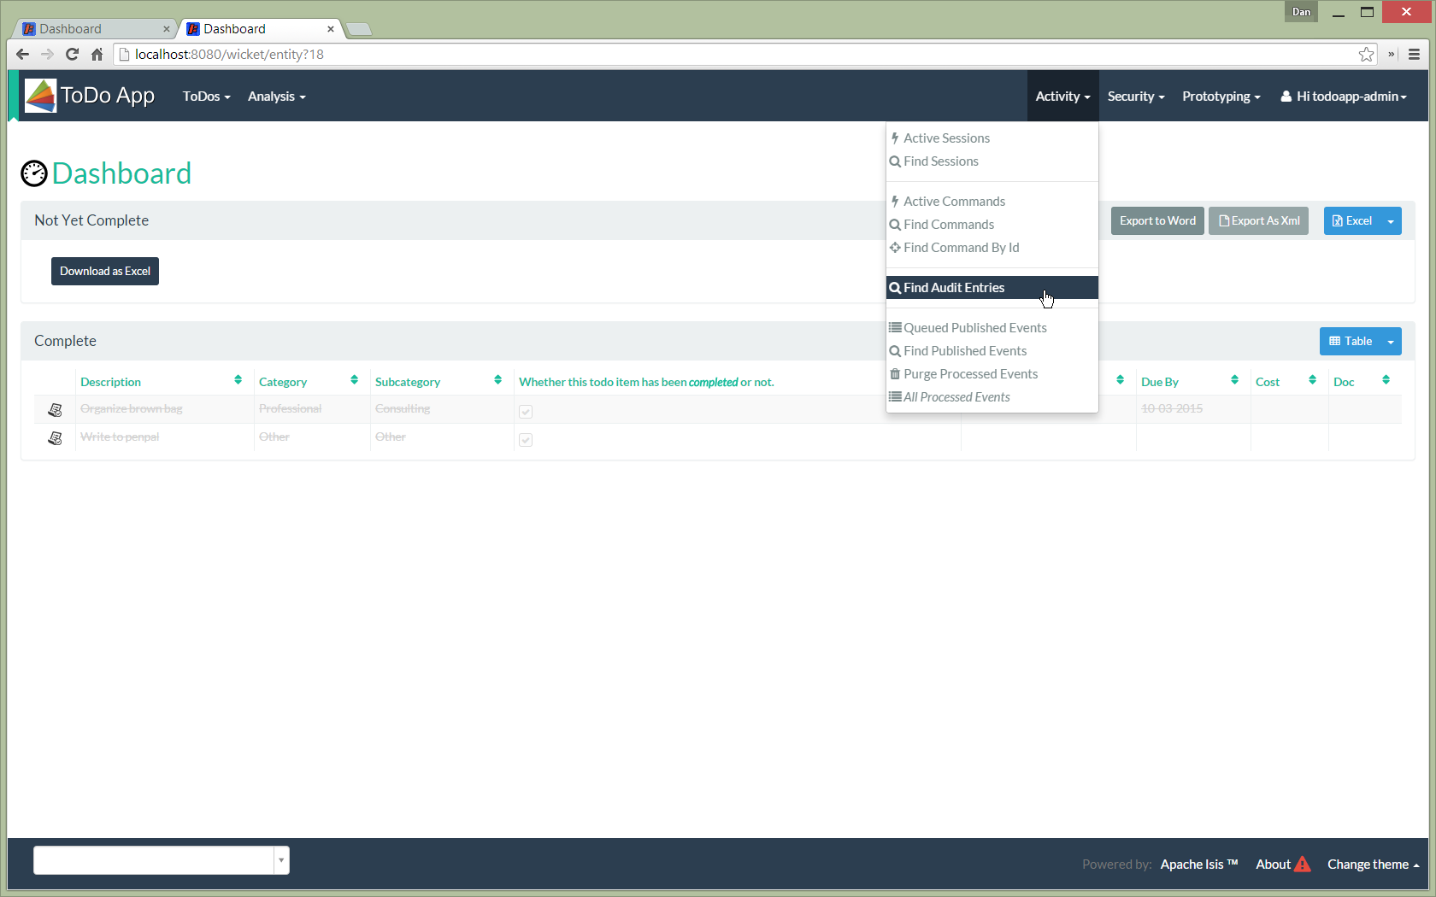Bookmark page with the star icon
This screenshot has height=897, width=1436.
click(1366, 55)
